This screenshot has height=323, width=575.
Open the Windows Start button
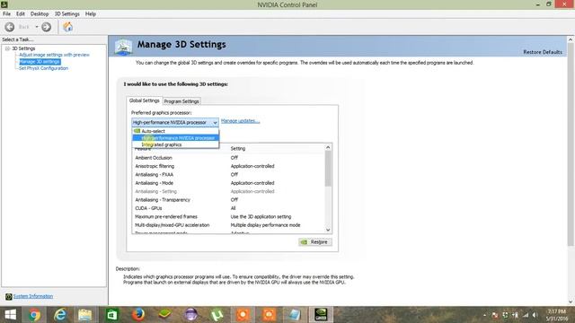[10, 315]
